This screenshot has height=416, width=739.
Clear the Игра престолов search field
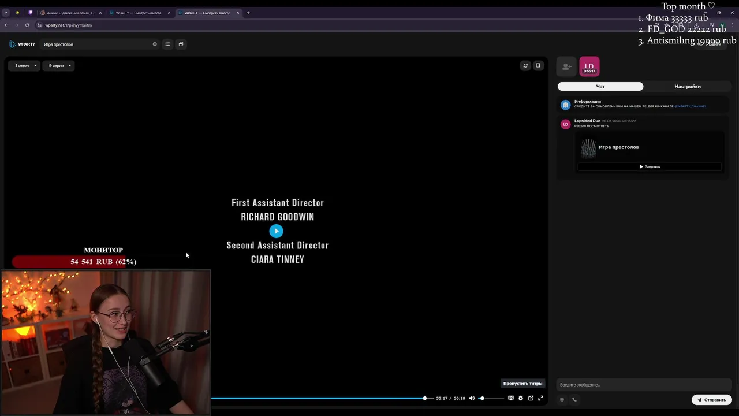(x=155, y=44)
